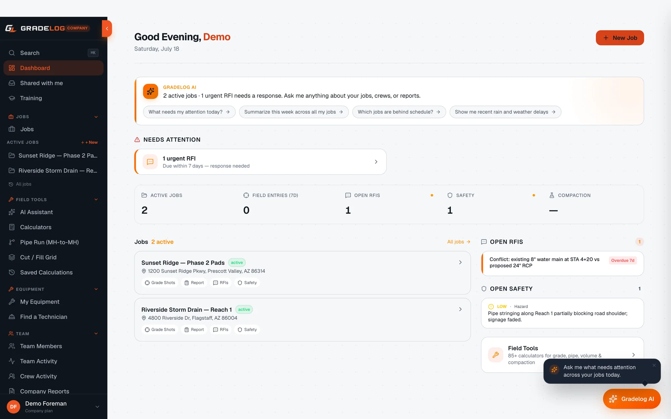
Task: Follow the All jobs link above job cards
Action: 459,242
